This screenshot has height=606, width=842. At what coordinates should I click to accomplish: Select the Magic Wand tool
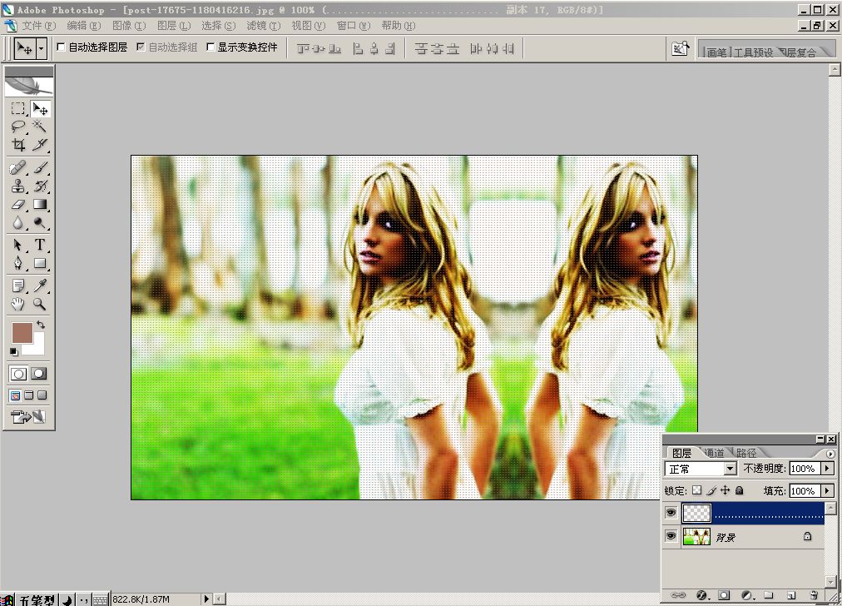(x=39, y=127)
